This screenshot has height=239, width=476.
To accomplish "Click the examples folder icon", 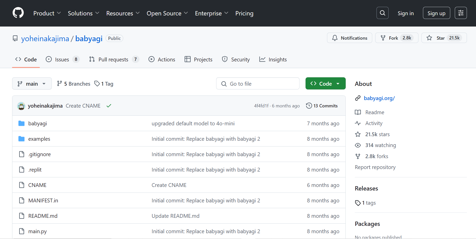I will click(x=21, y=139).
